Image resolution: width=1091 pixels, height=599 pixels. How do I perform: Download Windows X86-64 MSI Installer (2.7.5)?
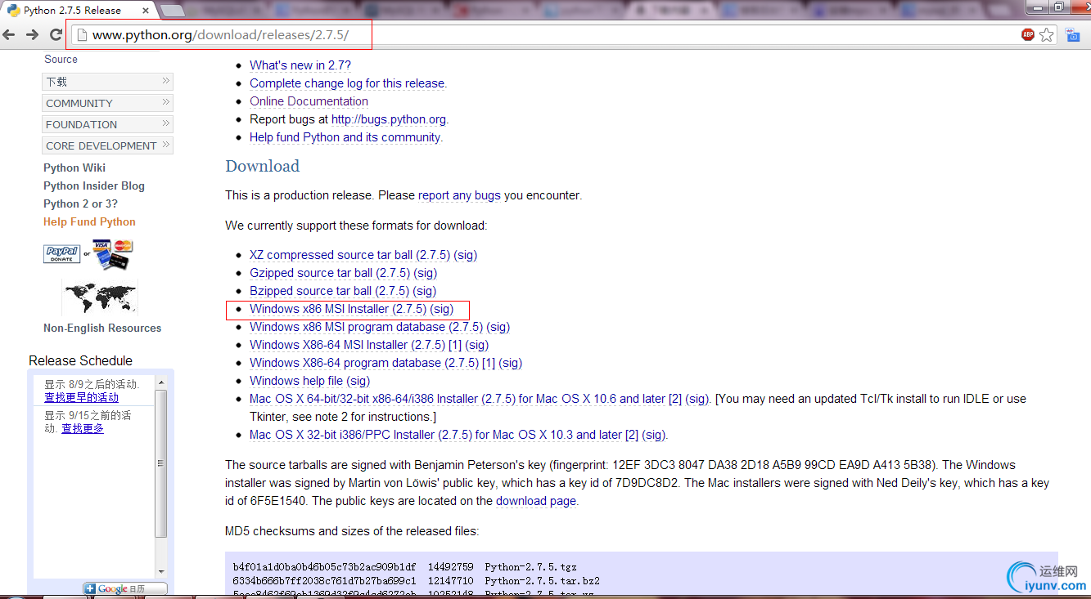pos(347,345)
